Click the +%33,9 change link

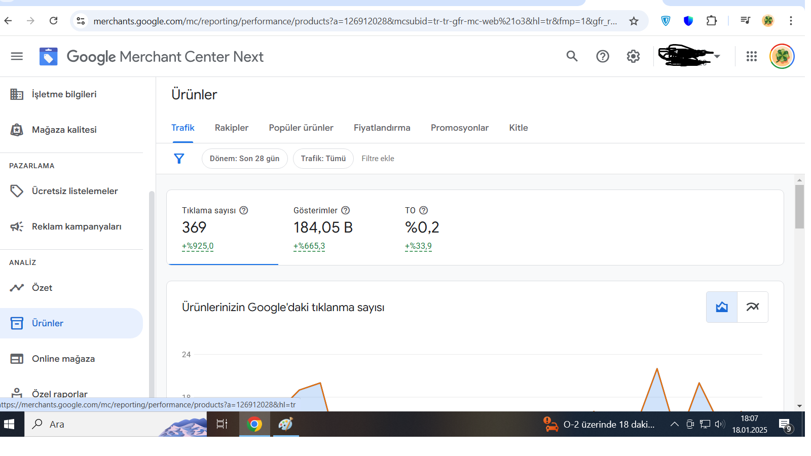tap(418, 246)
